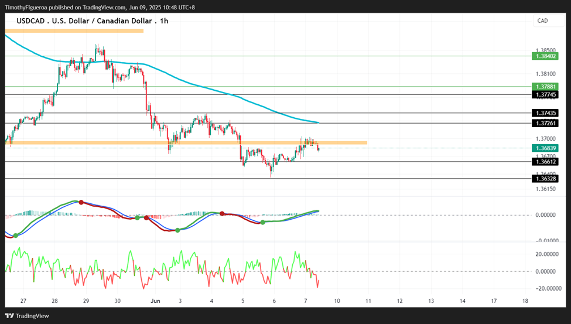Click date 27 on the time axis
This screenshot has width=571, height=324.
(x=23, y=301)
